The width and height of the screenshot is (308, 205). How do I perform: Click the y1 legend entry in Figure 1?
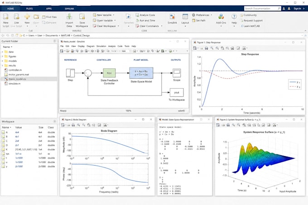(295, 82)
